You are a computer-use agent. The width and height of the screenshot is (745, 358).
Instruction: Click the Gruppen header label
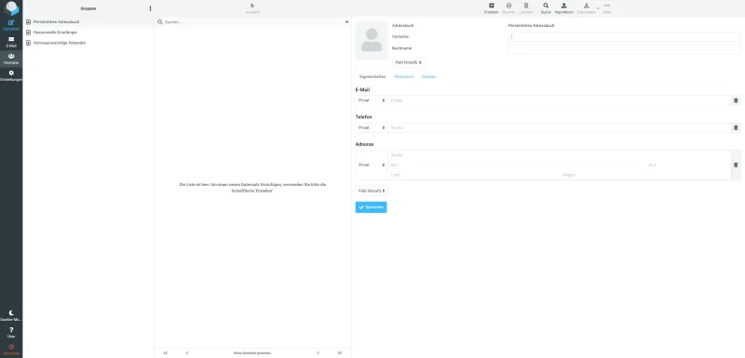point(88,8)
